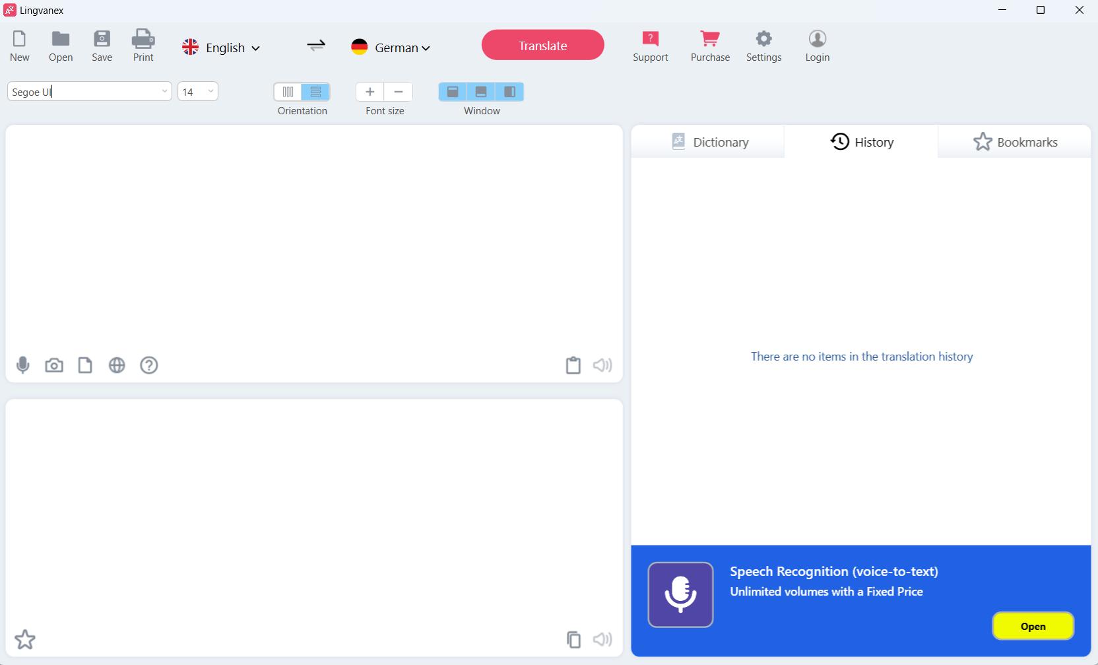Toggle the right side panel window
1098x665 pixels.
click(509, 92)
